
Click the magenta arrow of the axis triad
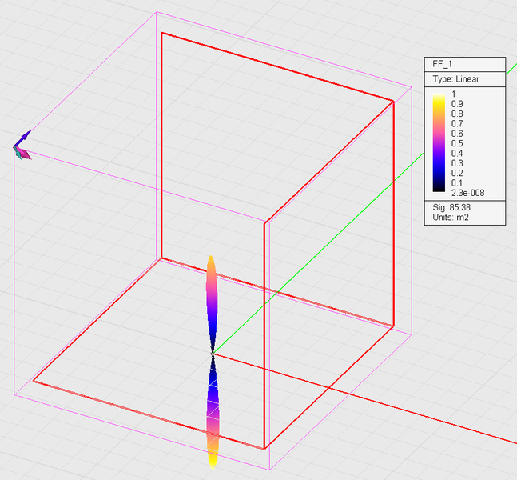(25, 154)
